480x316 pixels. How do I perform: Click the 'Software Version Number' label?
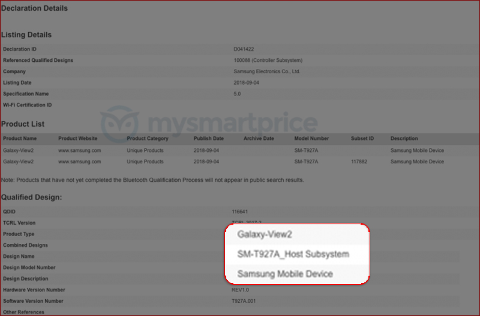(x=33, y=301)
